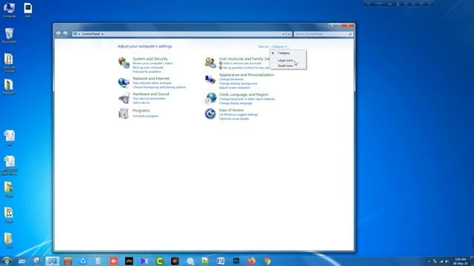474x266 pixels.
Task: Open the Programs box icon
Action: point(124,114)
